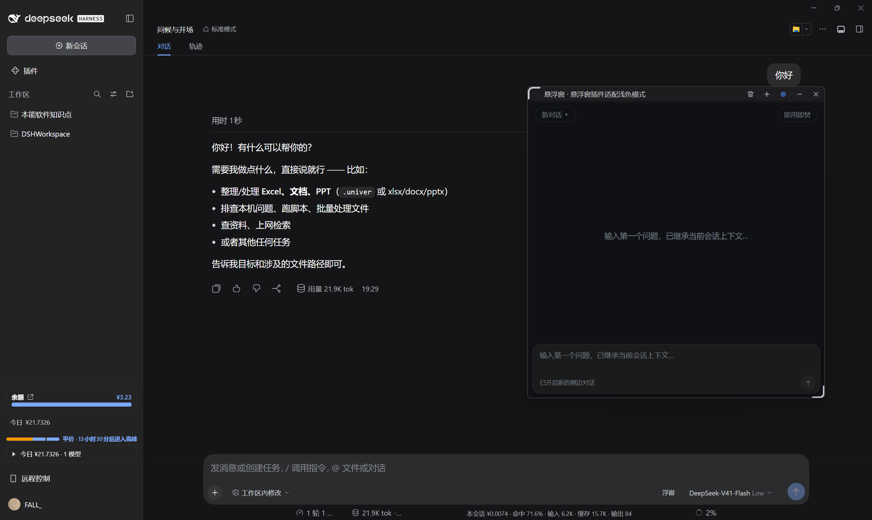Start a 新会话 new session
The height and width of the screenshot is (520, 872).
(72, 46)
